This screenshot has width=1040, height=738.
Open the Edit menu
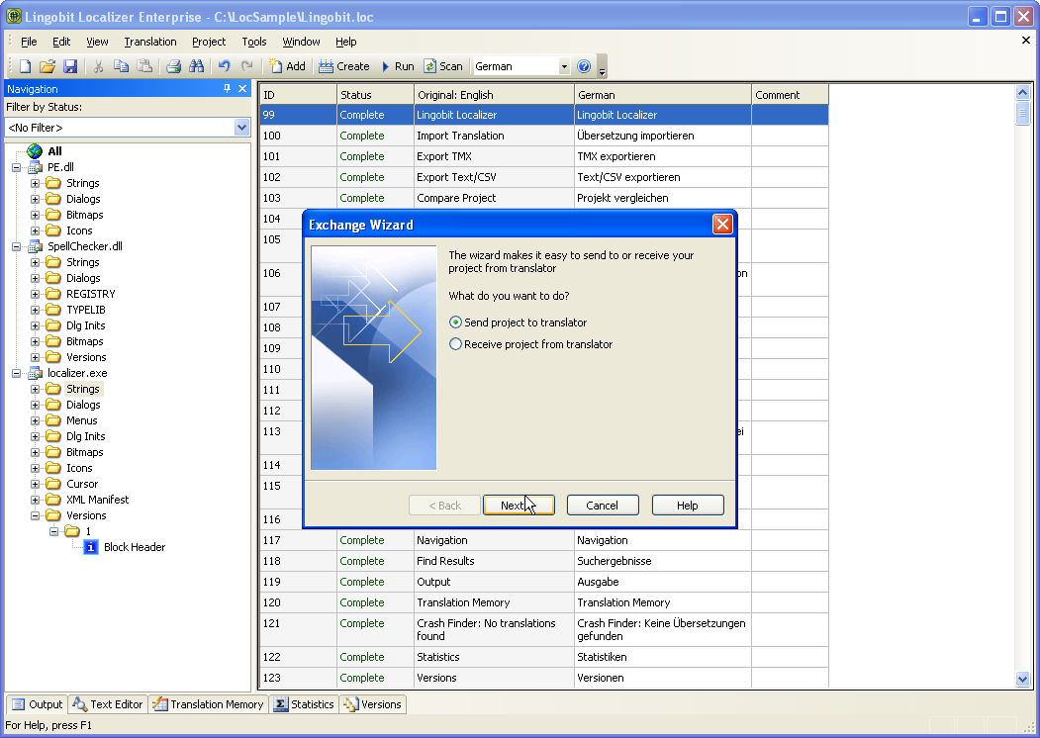click(61, 42)
